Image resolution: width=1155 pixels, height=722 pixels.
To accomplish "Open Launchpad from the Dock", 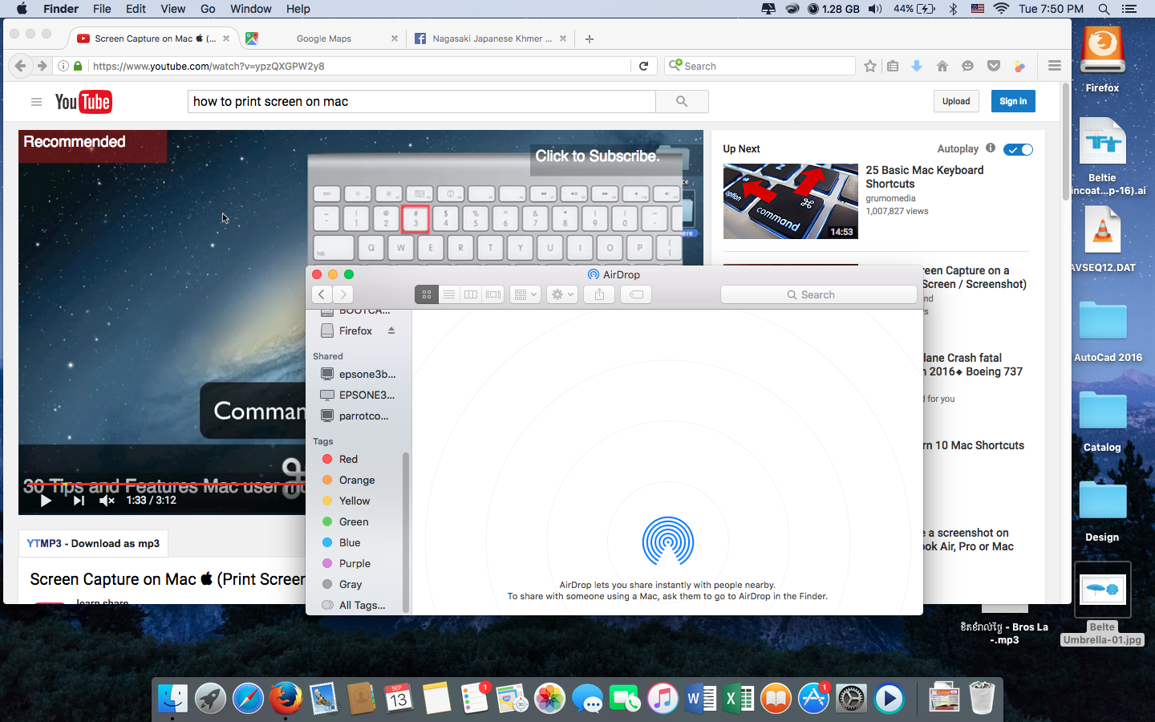I will [x=210, y=699].
